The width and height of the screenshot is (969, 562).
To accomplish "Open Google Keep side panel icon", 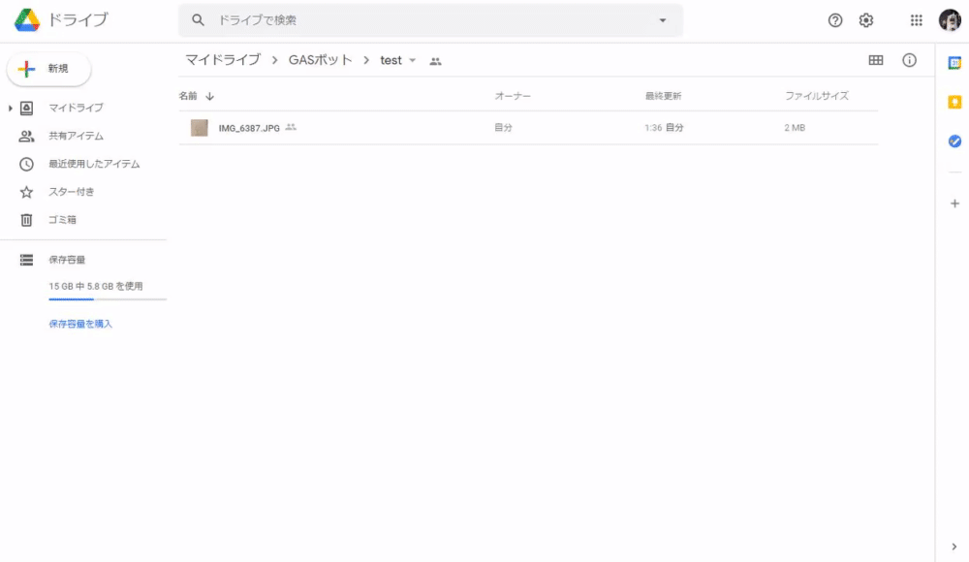I will click(x=954, y=102).
